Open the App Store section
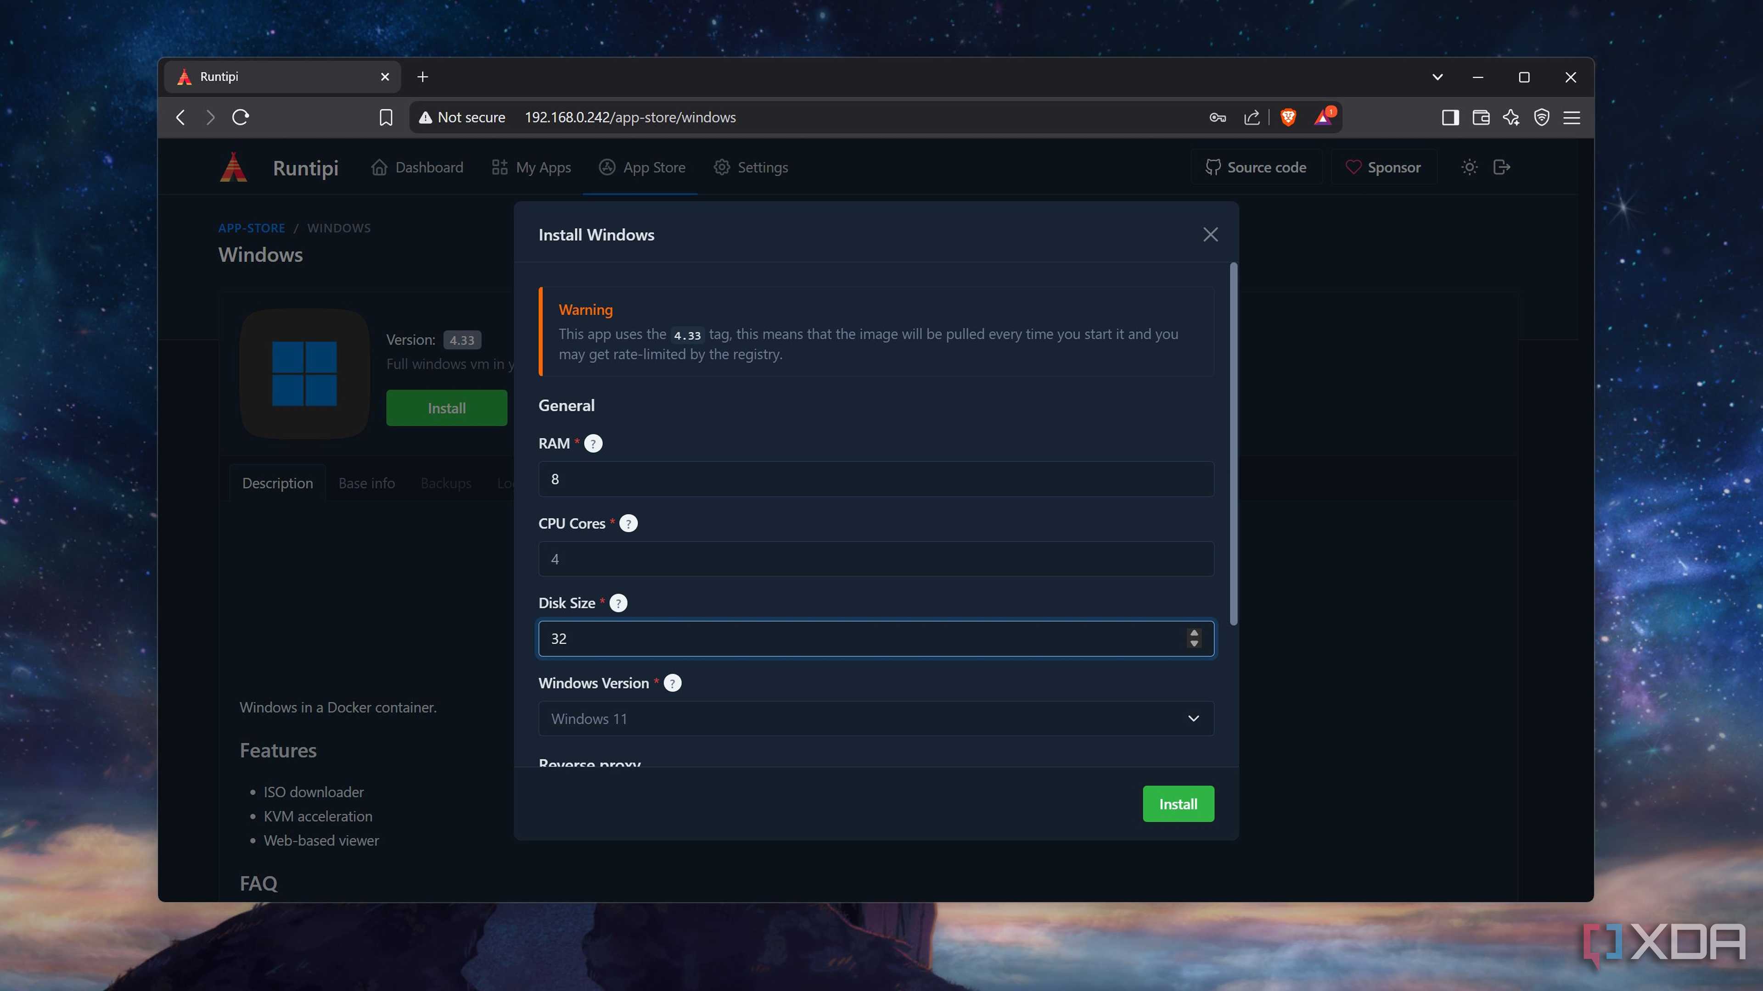Image resolution: width=1763 pixels, height=991 pixels. click(641, 167)
